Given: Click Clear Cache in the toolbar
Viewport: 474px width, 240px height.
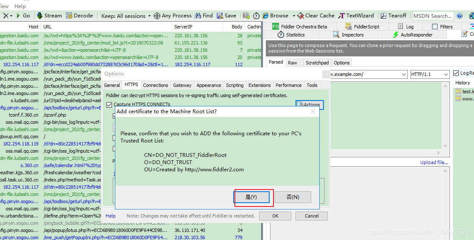Looking at the screenshot, I should point(316,16).
